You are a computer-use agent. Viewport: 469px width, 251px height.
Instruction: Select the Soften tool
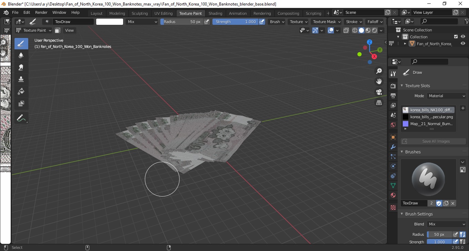tap(21, 55)
